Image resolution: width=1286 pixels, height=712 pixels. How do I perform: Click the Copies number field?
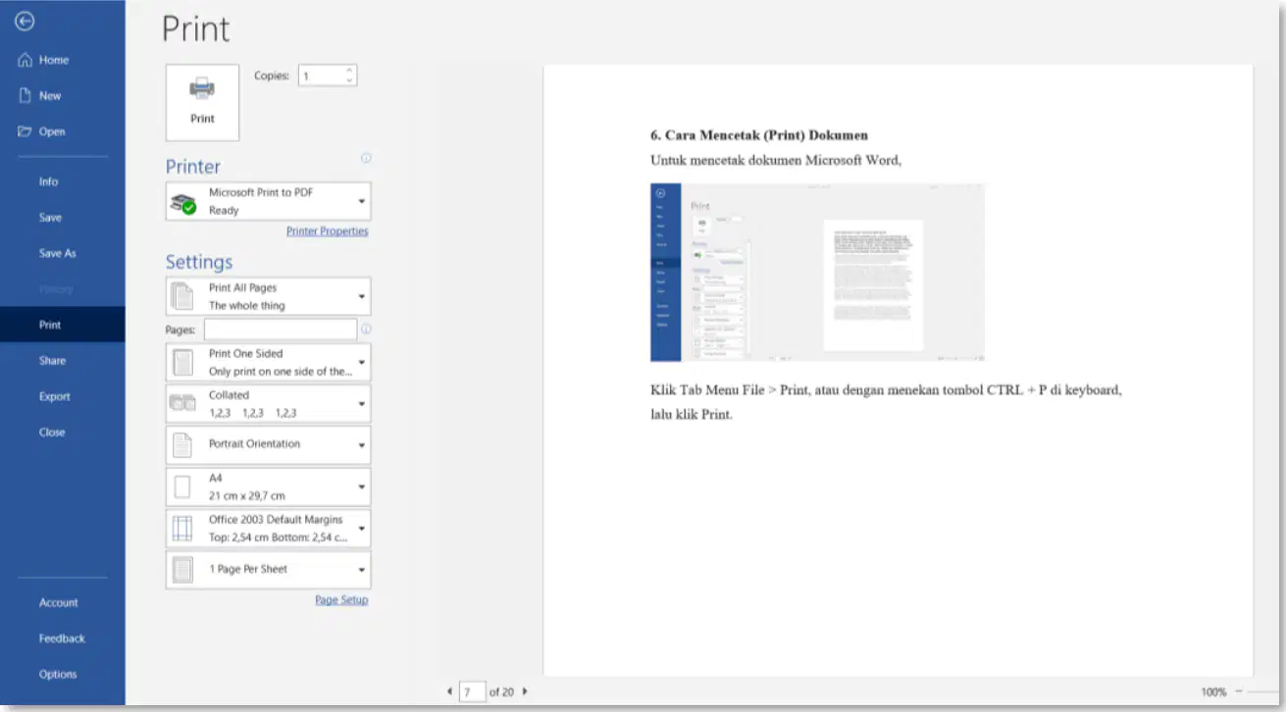[x=321, y=76]
